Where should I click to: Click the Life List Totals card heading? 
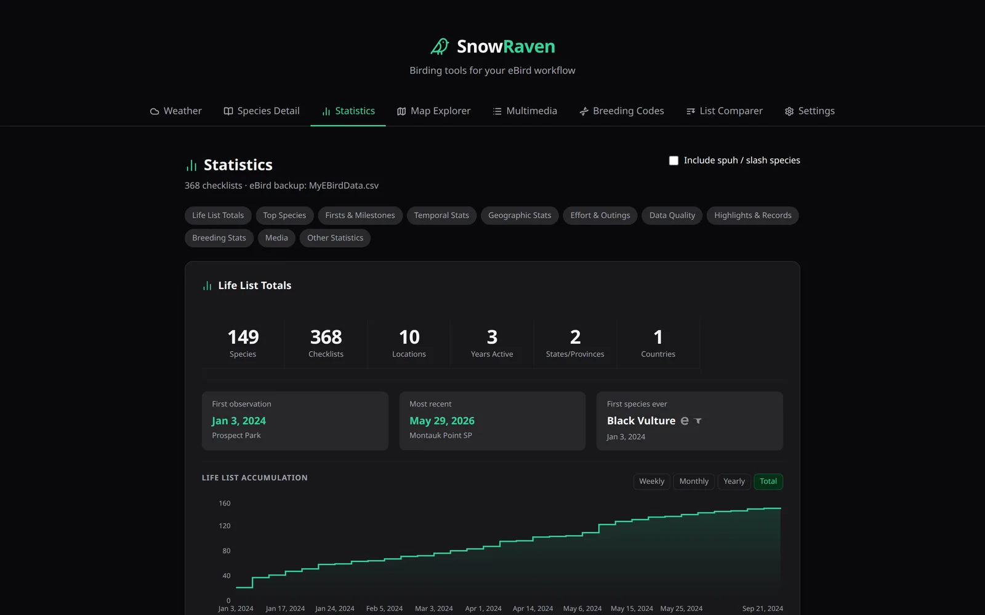(x=254, y=285)
